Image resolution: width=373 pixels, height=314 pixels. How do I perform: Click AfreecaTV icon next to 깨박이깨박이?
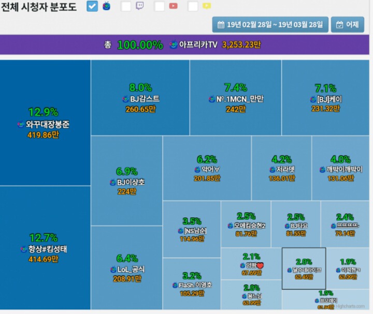pyautogui.click(x=322, y=169)
